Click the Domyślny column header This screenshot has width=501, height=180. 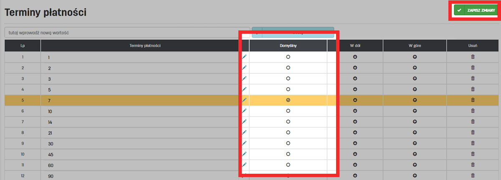coord(288,45)
